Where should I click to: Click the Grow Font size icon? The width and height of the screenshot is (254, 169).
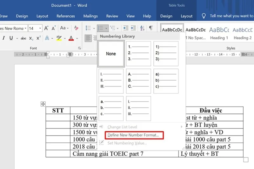tap(46, 28)
